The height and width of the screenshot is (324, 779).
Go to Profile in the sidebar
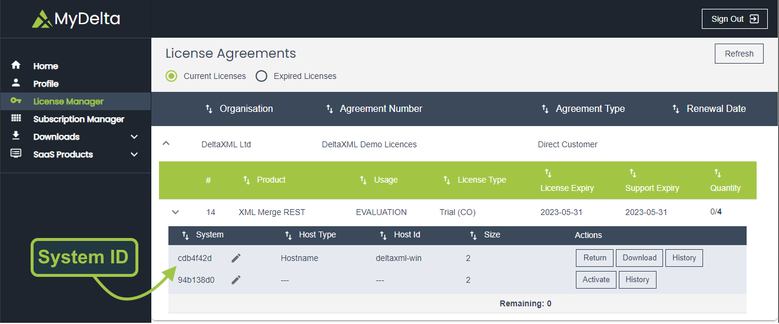point(46,84)
